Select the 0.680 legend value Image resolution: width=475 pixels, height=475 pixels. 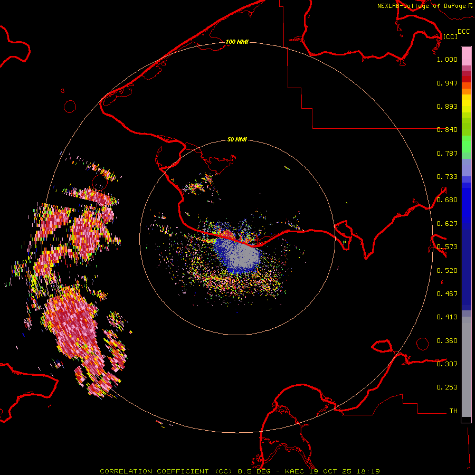pos(447,200)
